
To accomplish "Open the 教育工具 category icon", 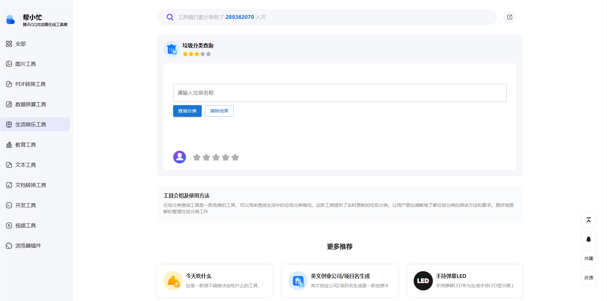I will (9, 145).
